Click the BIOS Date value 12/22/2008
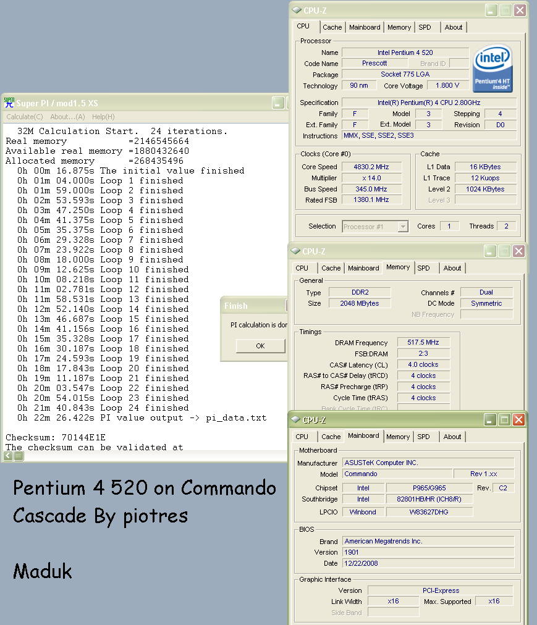This screenshot has height=625, width=537. [x=428, y=563]
